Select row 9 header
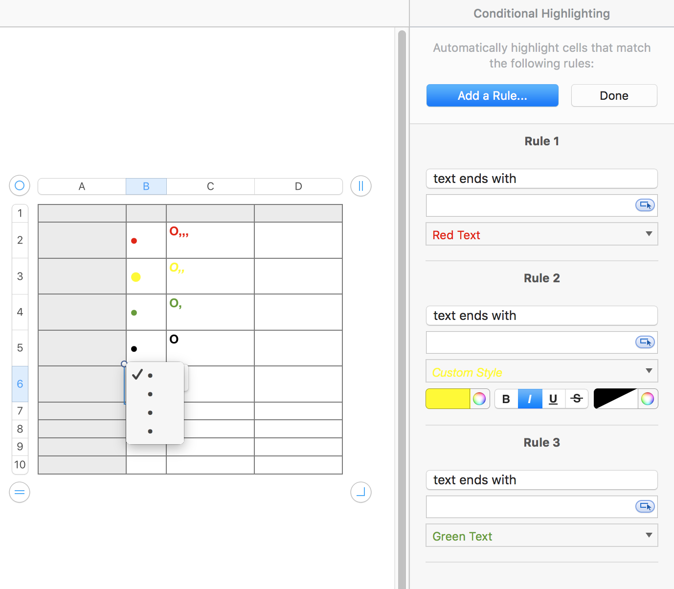This screenshot has height=589, width=674. pyautogui.click(x=20, y=447)
